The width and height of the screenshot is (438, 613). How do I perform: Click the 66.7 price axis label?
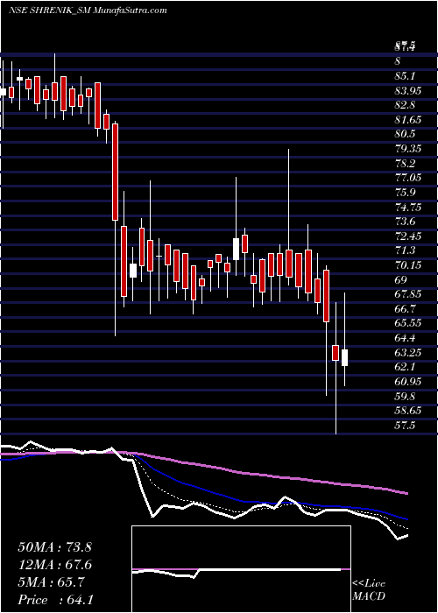pyautogui.click(x=405, y=309)
